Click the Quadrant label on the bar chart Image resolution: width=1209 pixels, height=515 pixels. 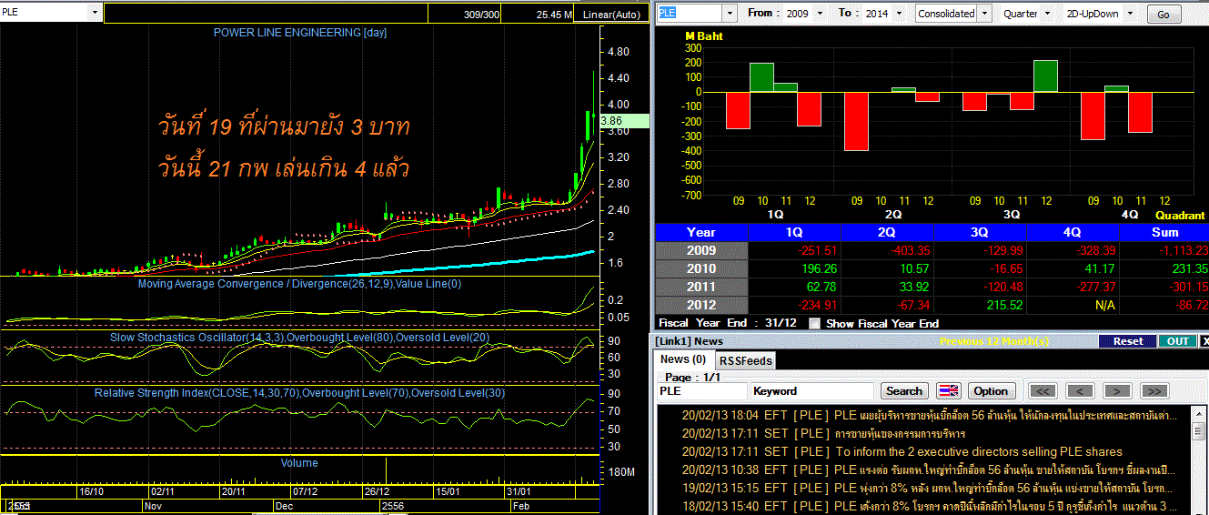pyautogui.click(x=1180, y=216)
